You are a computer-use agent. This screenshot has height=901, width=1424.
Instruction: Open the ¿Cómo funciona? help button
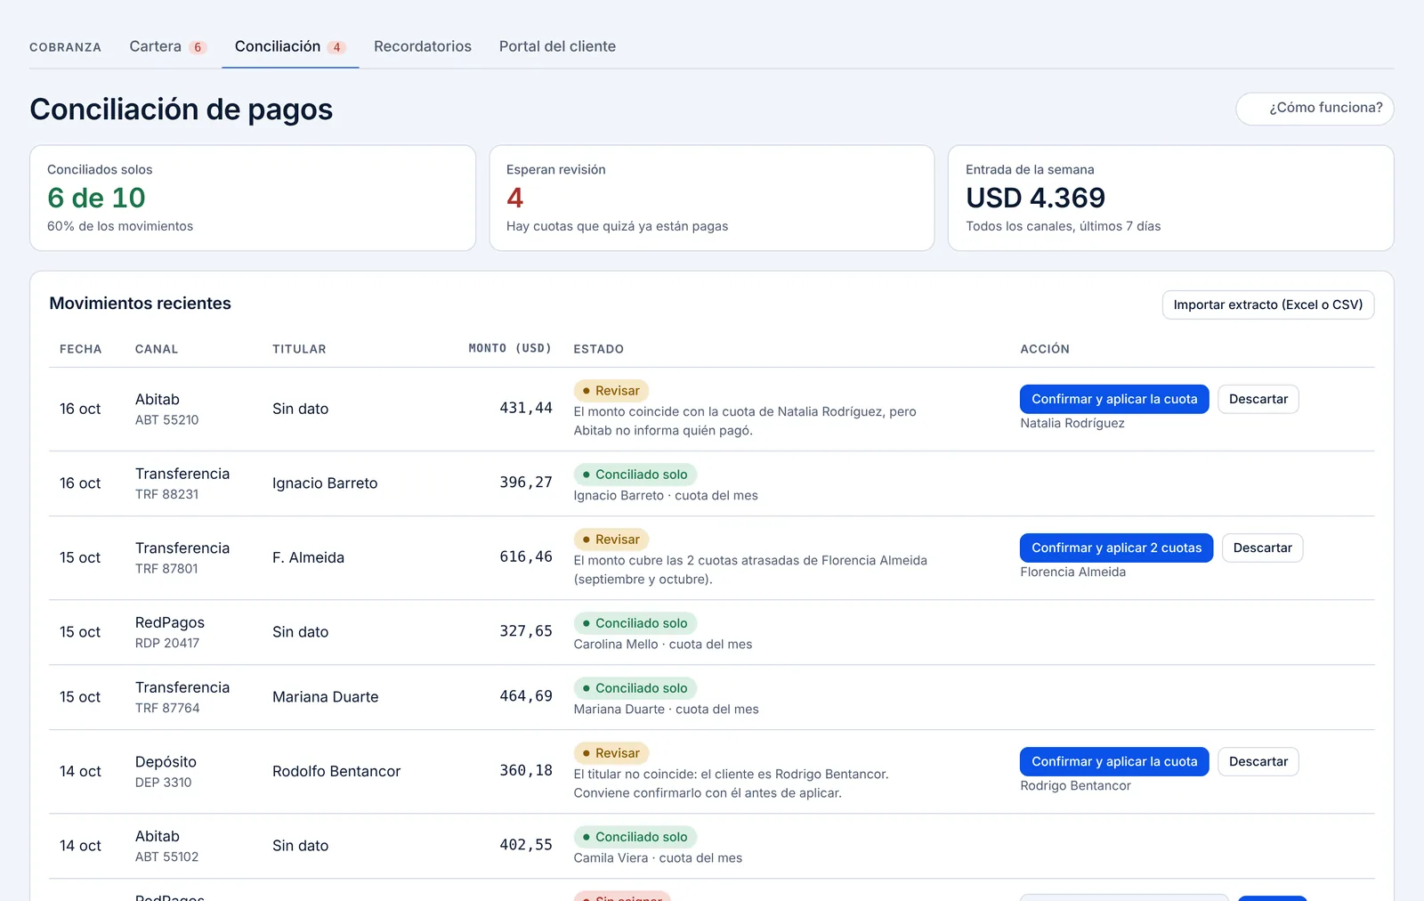[1315, 109]
